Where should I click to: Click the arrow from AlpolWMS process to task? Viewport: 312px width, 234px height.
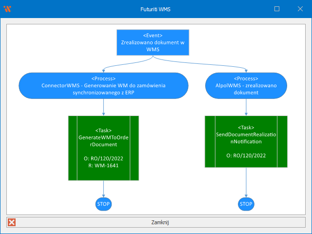246,106
